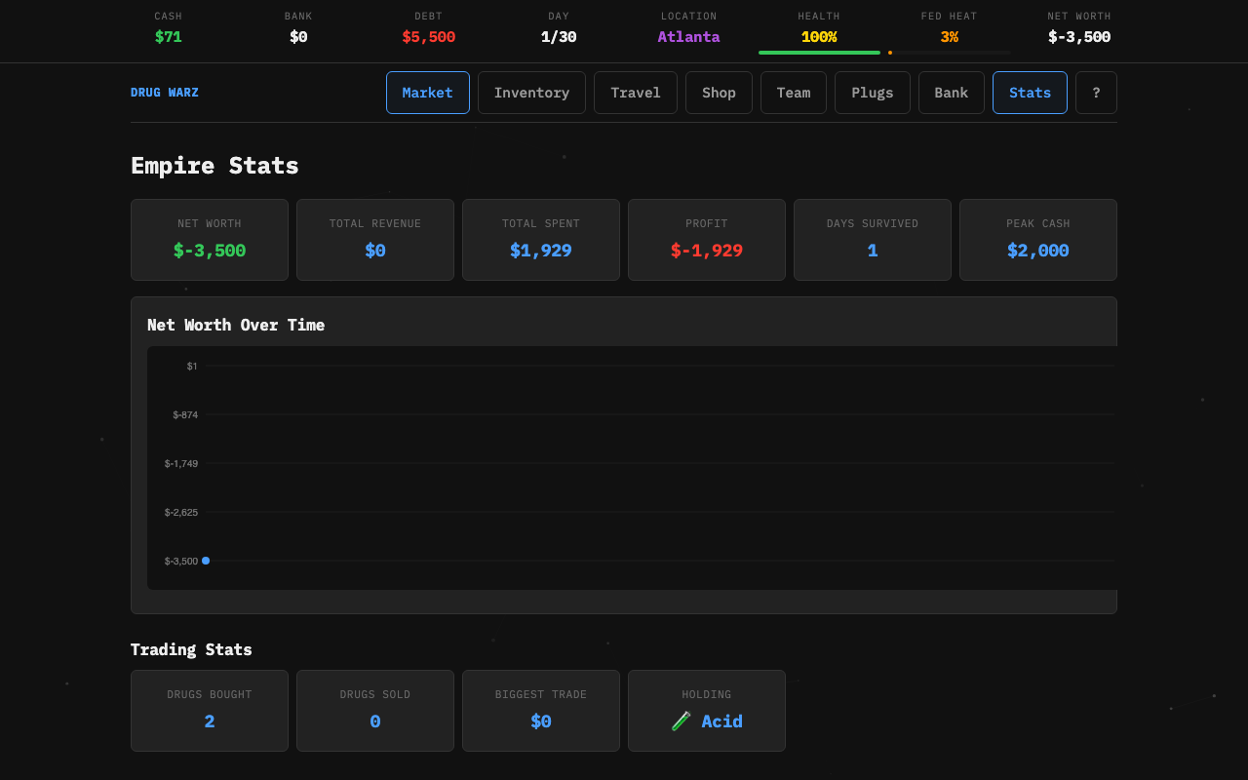Click the Health progress bar
This screenshot has width=1248, height=780.
[x=819, y=51]
